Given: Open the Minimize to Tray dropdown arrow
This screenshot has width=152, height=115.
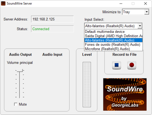Looking at the screenshot, I should tap(147, 12).
